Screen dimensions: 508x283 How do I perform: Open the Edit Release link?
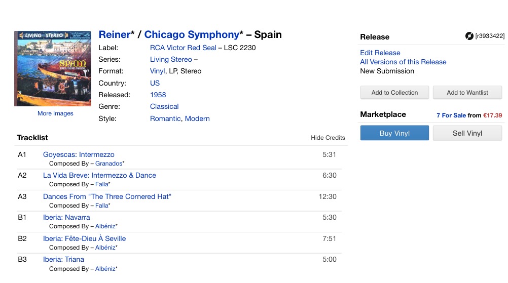coord(380,53)
